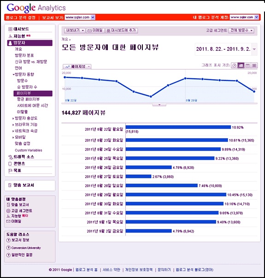Select the week graph view icon

(x=247, y=65)
